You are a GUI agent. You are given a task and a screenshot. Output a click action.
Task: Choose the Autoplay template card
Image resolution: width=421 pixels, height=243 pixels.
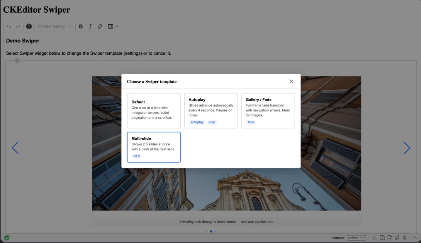point(211,110)
